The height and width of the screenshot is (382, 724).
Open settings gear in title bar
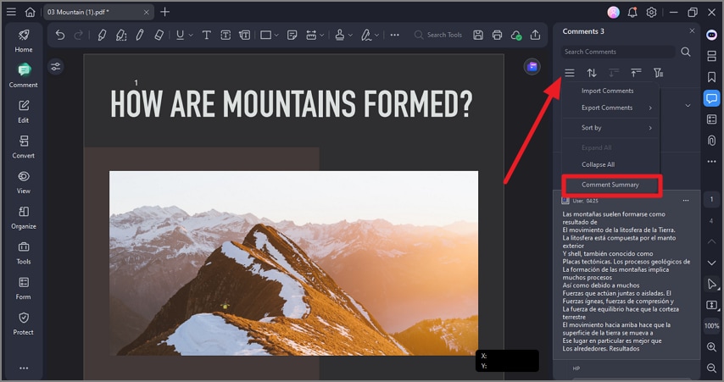click(651, 13)
